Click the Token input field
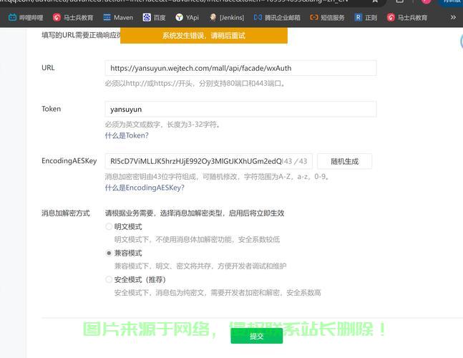 [x=240, y=110]
